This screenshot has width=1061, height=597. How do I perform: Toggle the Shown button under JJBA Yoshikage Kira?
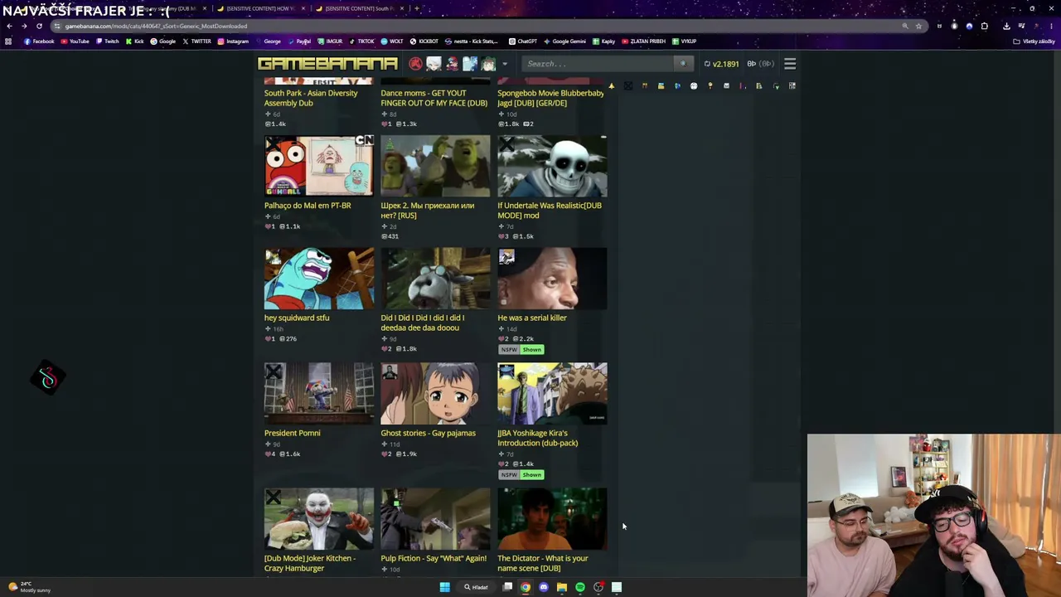point(532,475)
